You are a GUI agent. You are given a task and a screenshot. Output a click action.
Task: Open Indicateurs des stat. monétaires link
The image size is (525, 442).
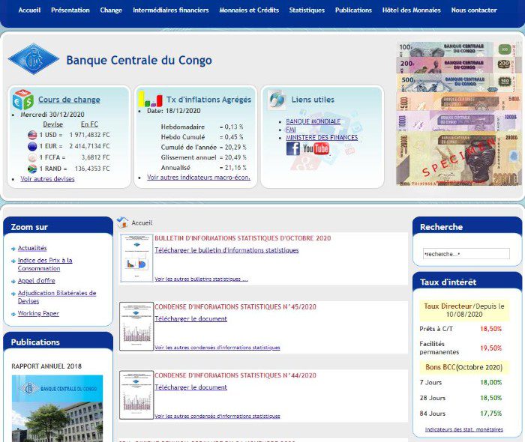click(x=464, y=429)
